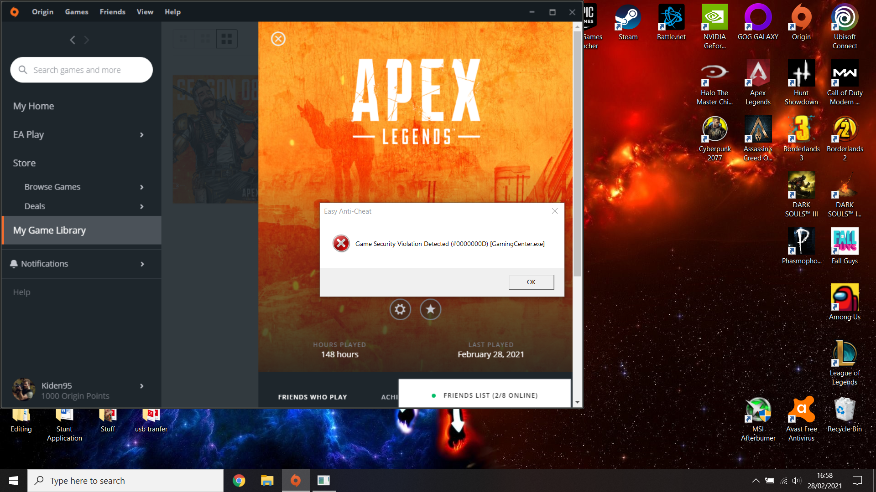Select the Borderlands 3 desktop icon
The height and width of the screenshot is (492, 876).
pyautogui.click(x=801, y=139)
